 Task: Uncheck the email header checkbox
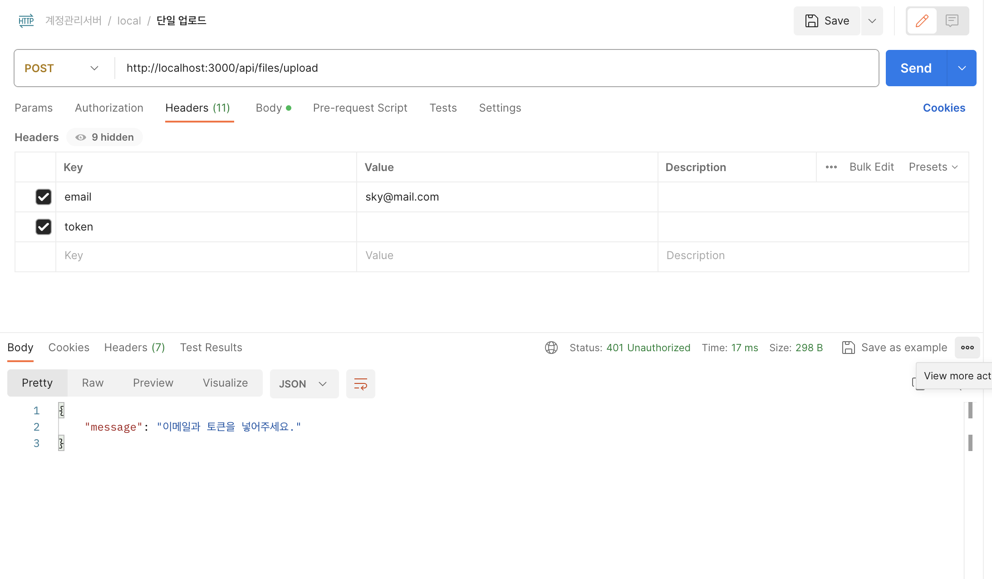tap(44, 197)
